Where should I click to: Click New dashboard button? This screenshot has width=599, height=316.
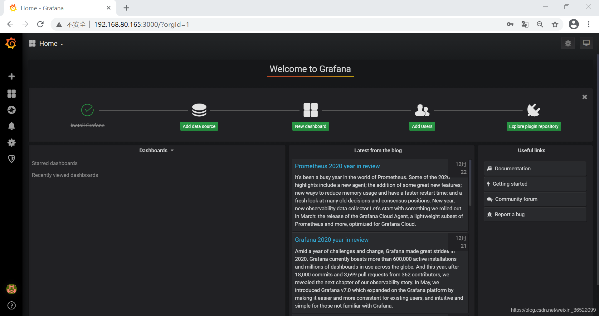click(x=311, y=126)
